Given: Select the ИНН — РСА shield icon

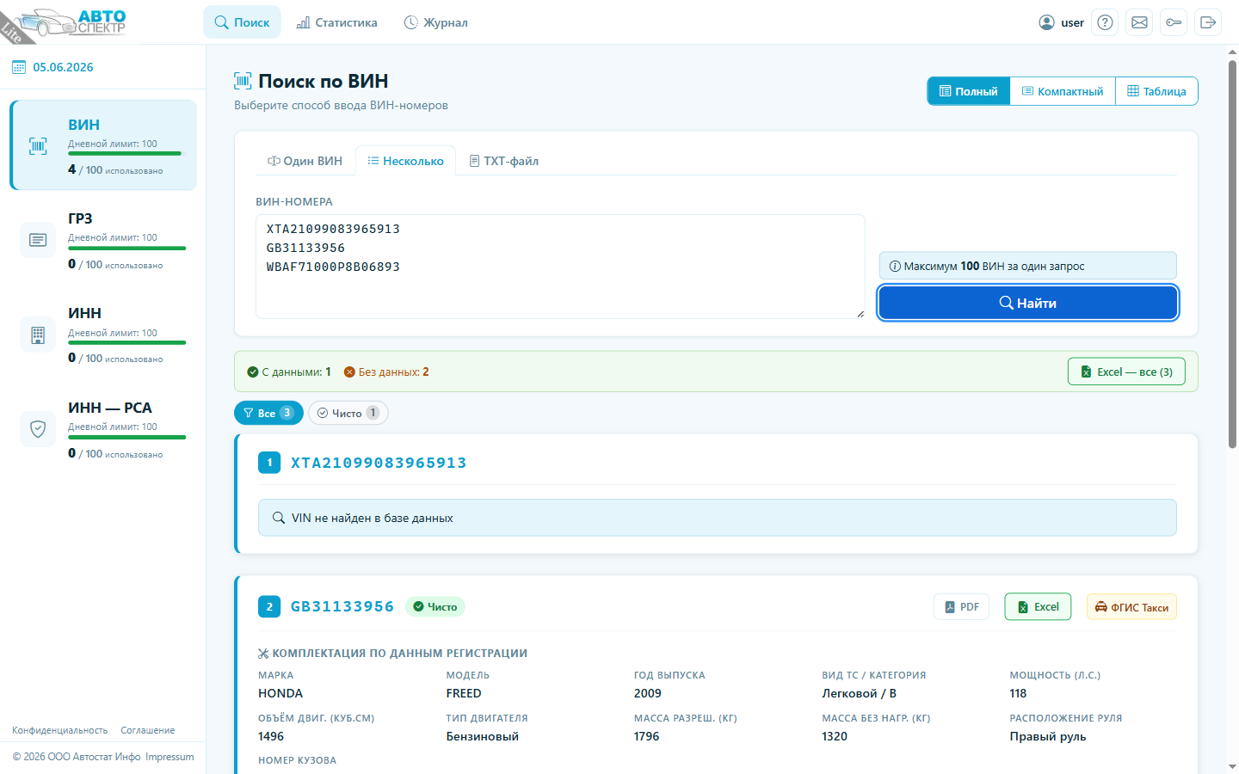Looking at the screenshot, I should coord(38,428).
